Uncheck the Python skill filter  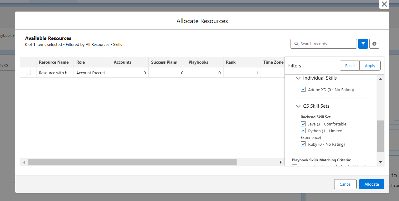coord(303,130)
